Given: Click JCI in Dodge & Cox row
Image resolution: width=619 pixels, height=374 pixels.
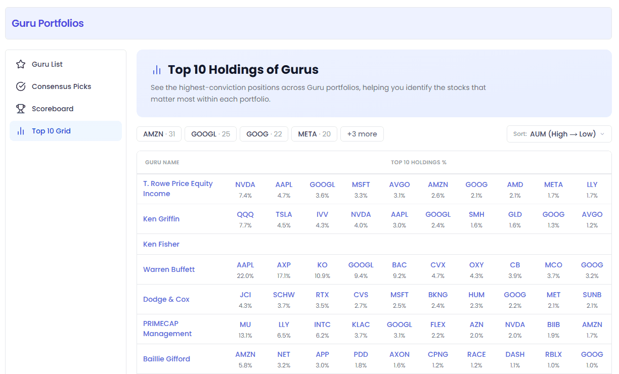Looking at the screenshot, I should click(x=245, y=295).
